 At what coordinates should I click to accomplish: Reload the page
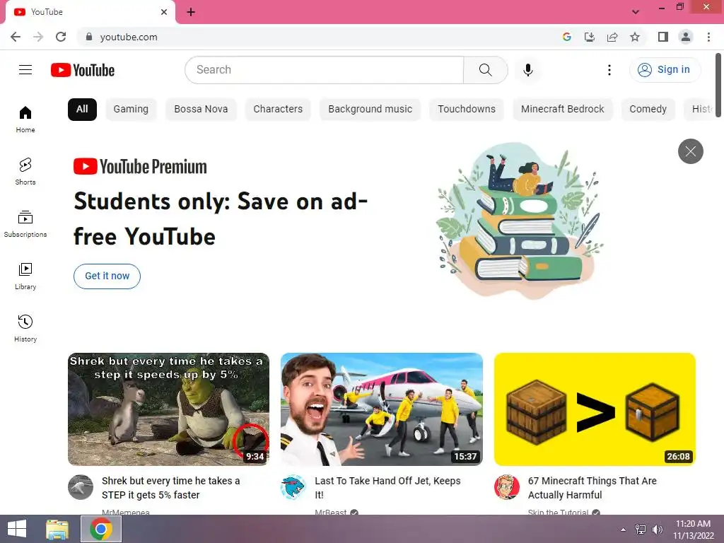61,37
